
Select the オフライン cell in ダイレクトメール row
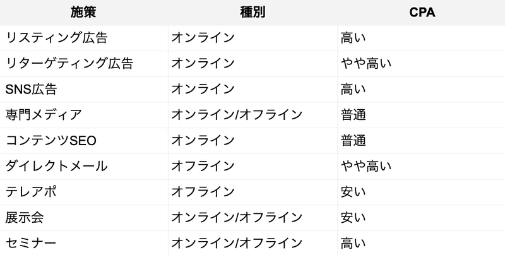coord(253,167)
